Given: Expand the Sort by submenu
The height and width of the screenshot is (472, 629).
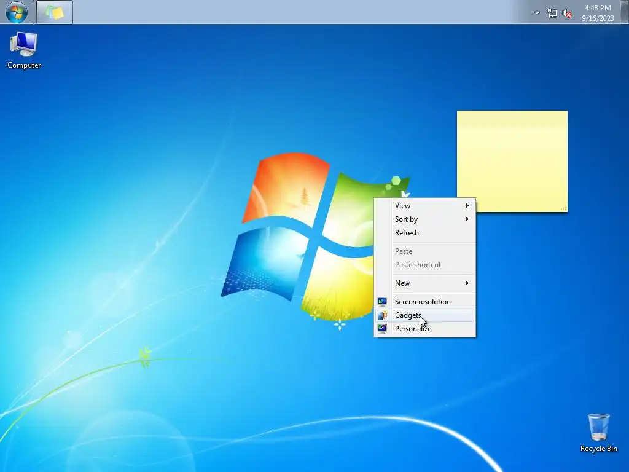Looking at the screenshot, I should 425,219.
